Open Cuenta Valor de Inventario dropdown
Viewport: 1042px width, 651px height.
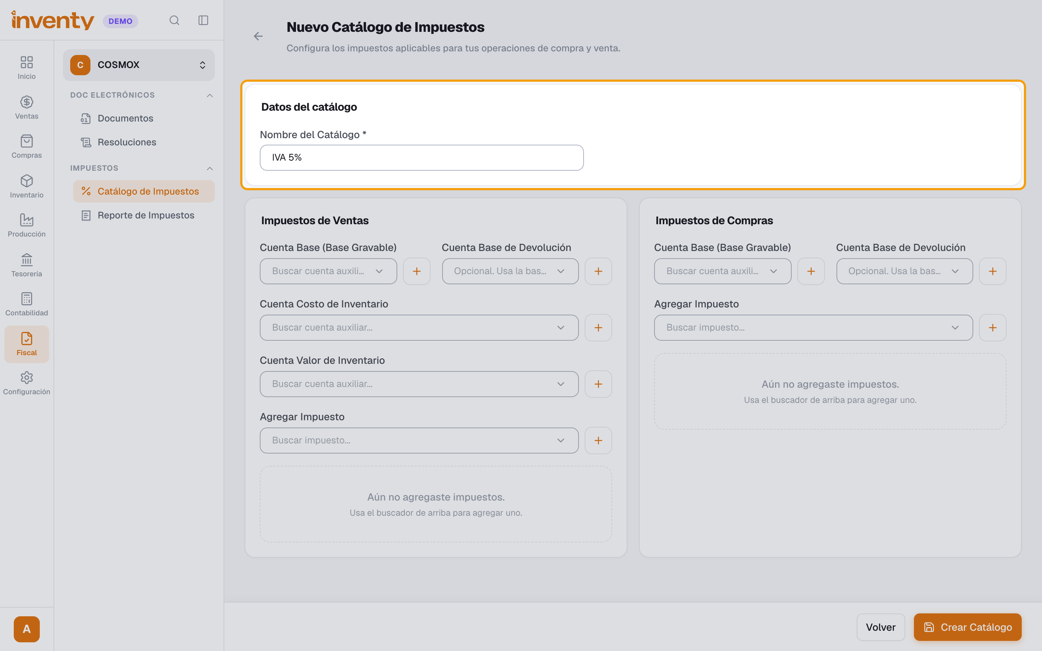point(419,384)
